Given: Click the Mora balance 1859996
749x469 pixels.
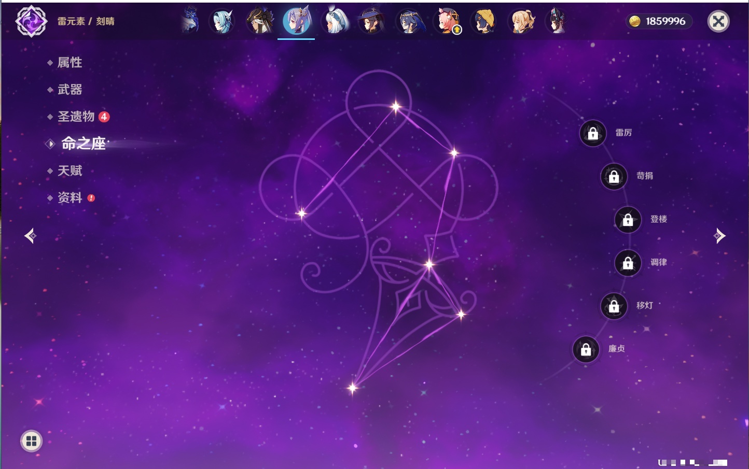Looking at the screenshot, I should (665, 21).
